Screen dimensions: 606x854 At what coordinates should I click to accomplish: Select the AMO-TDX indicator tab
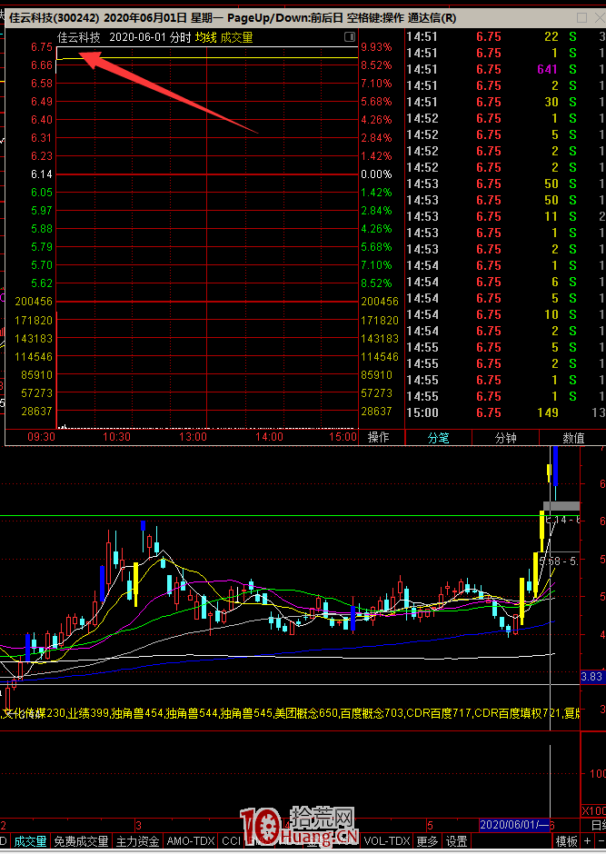191,841
